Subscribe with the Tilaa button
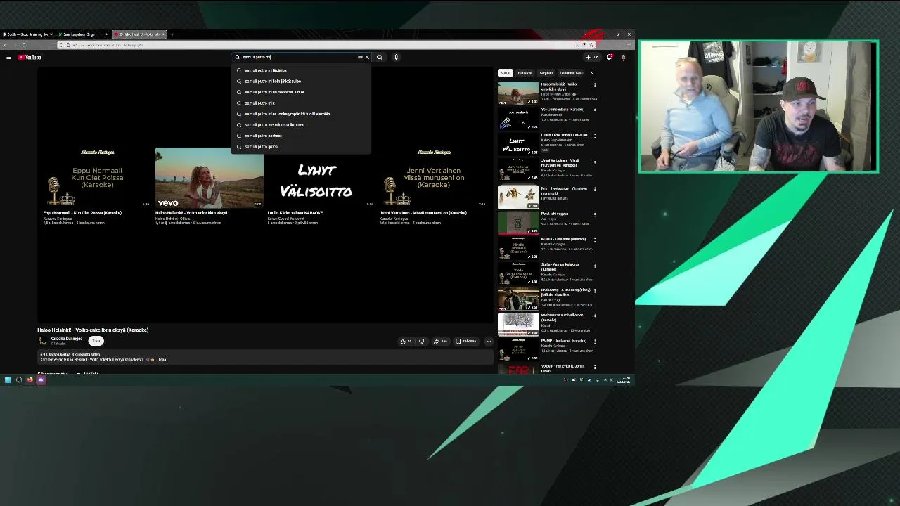The width and height of the screenshot is (900, 506). point(96,341)
